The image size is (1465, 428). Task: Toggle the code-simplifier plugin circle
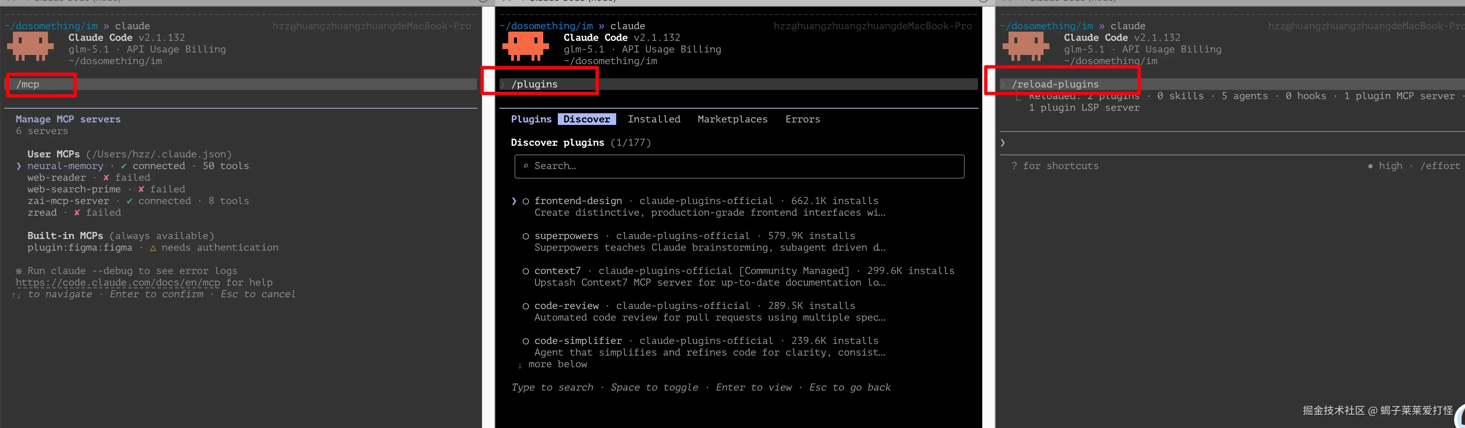pos(525,341)
